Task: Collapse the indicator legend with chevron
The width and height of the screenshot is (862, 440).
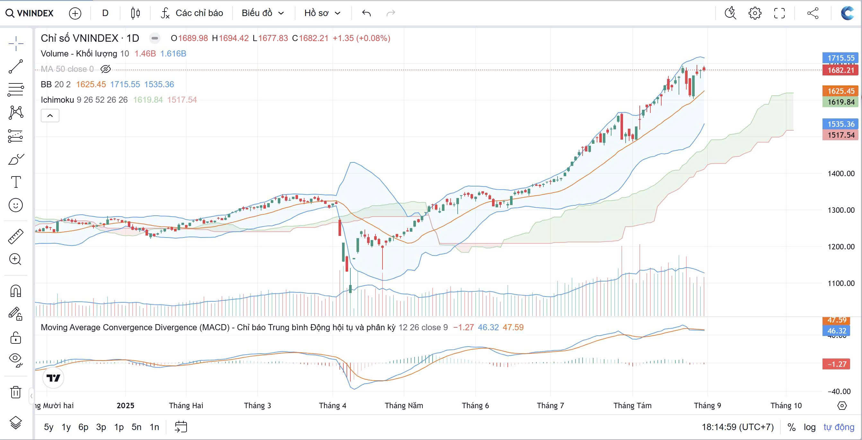Action: point(50,116)
